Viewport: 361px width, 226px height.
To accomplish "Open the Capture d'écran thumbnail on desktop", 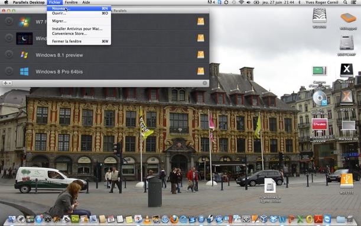I will [319, 70].
